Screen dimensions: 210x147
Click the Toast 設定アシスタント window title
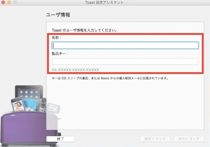click(x=104, y=2)
